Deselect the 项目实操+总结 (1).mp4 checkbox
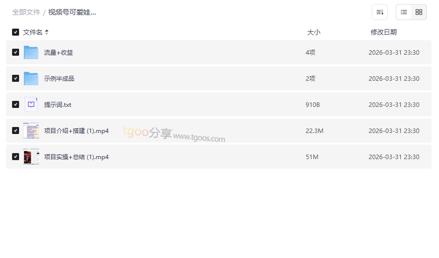Viewport: 439px width, 258px height. point(16,157)
